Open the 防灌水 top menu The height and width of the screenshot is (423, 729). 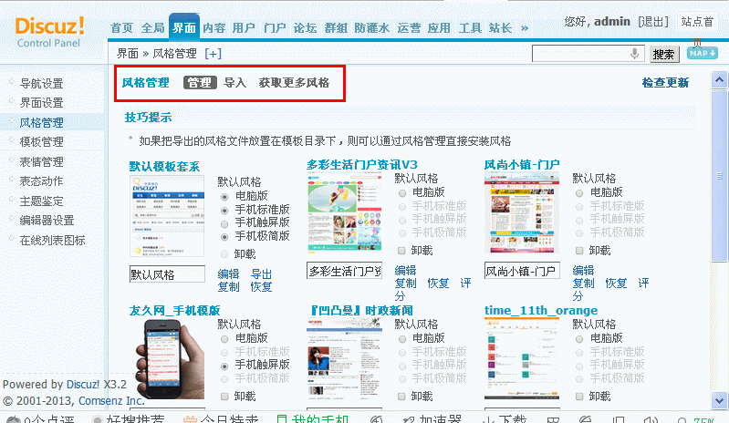[x=372, y=28]
